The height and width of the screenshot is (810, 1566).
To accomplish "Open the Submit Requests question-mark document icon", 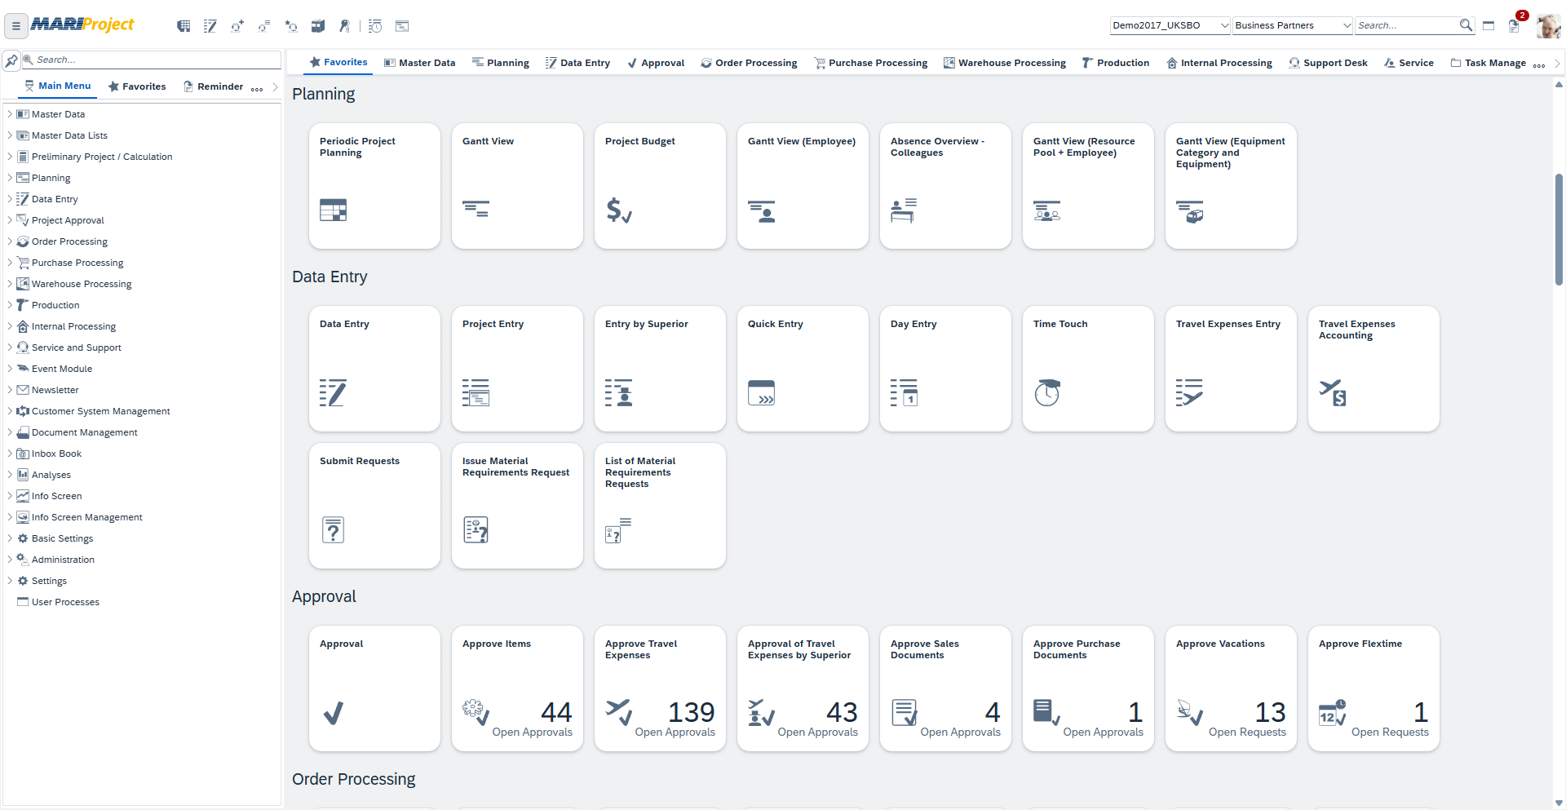I will tap(333, 529).
